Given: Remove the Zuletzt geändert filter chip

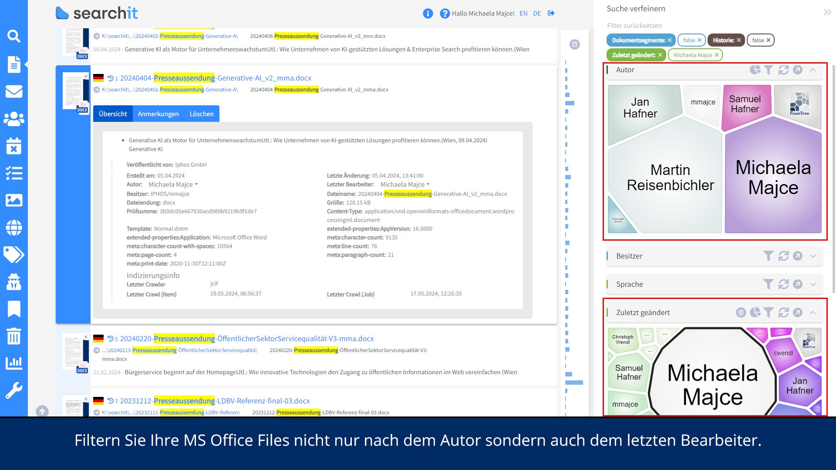Looking at the screenshot, I should point(660,55).
